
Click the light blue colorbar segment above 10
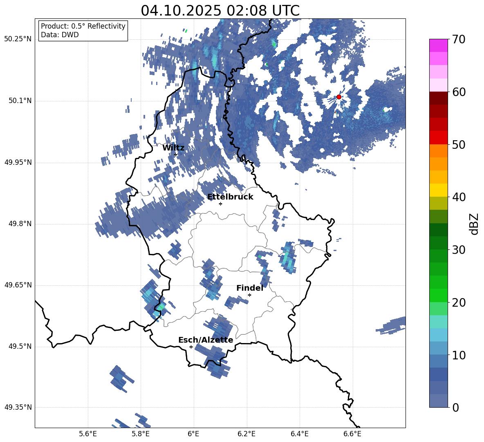[439, 348]
